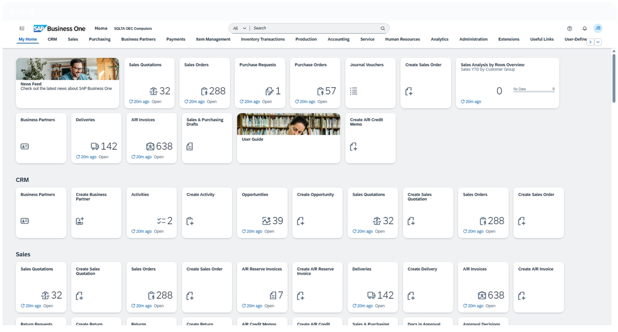Click the Create A/R Credit Memo icon

pos(353,147)
